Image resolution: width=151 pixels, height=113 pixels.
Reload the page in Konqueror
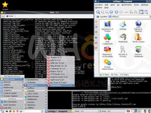tap(117, 12)
